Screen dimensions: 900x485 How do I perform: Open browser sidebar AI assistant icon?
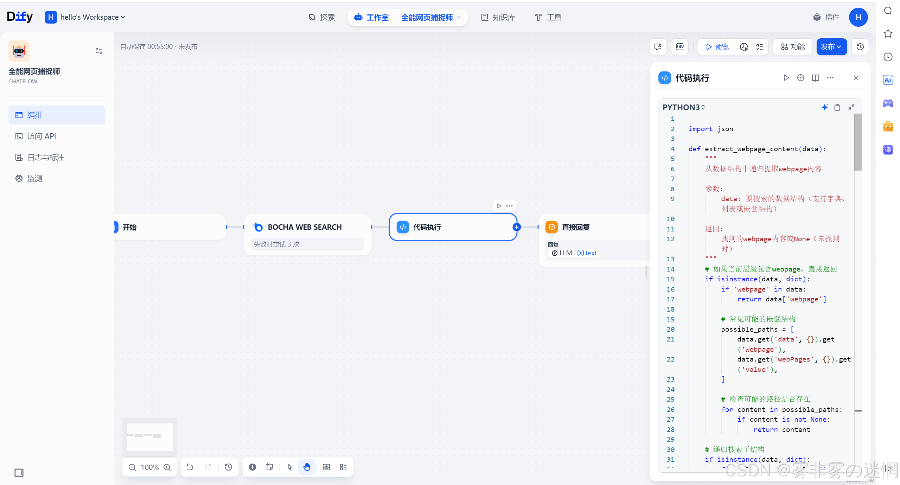pyautogui.click(x=888, y=80)
